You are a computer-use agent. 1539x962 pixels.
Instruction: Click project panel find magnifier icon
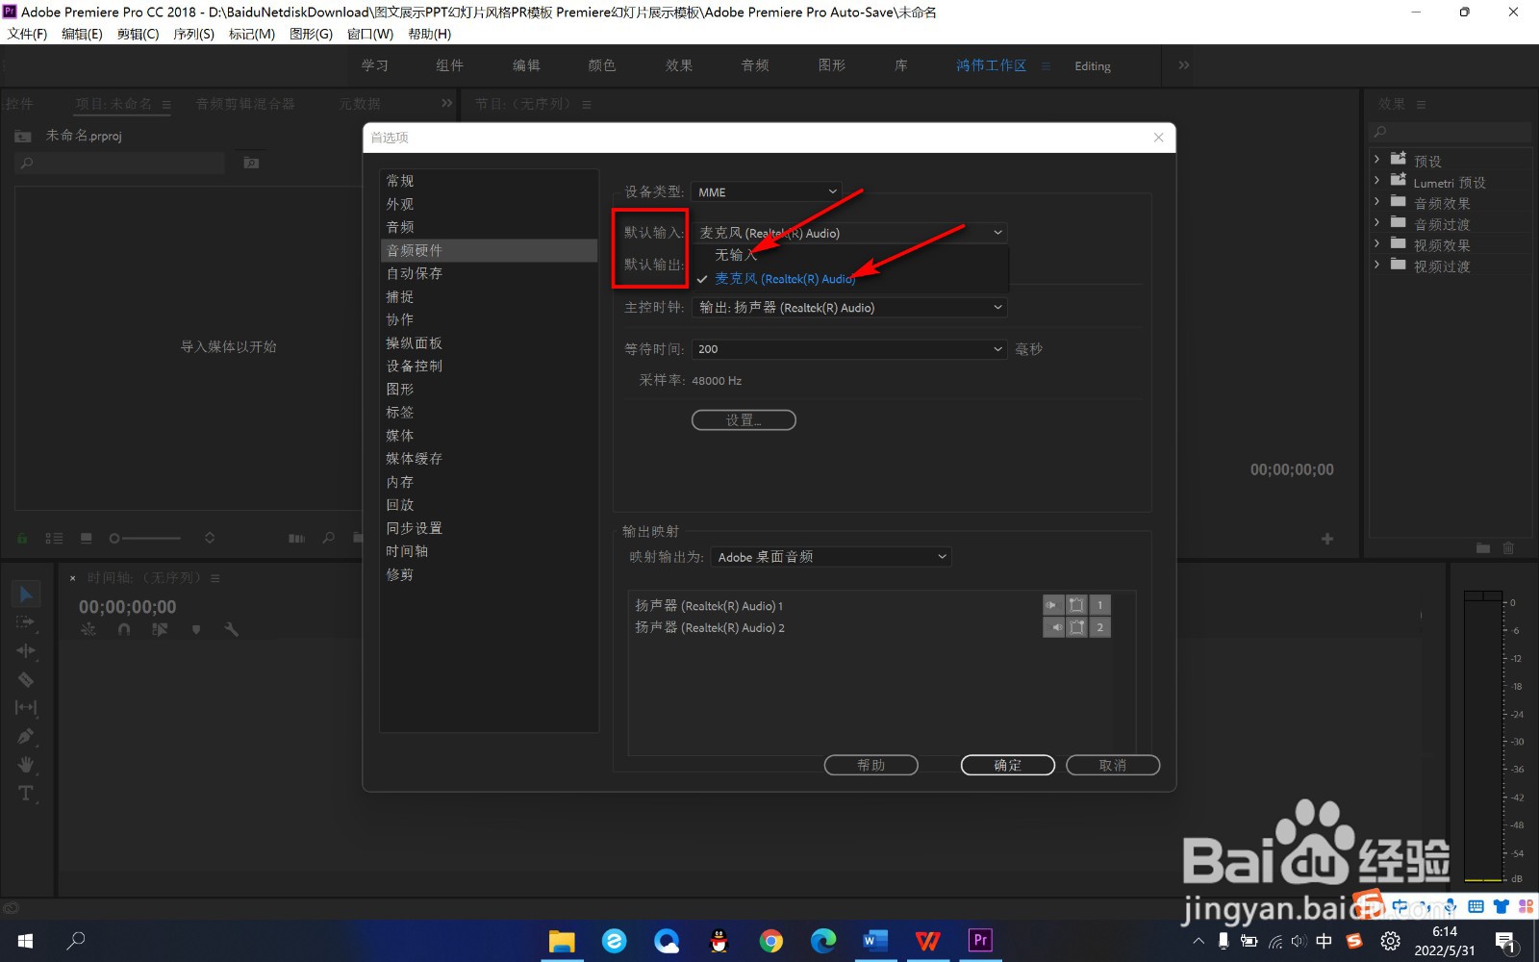[329, 539]
